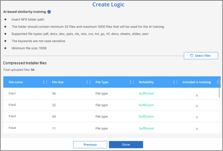Click the X in the included in training header
223x151 pixels.
pyautogui.click(x=197, y=83)
